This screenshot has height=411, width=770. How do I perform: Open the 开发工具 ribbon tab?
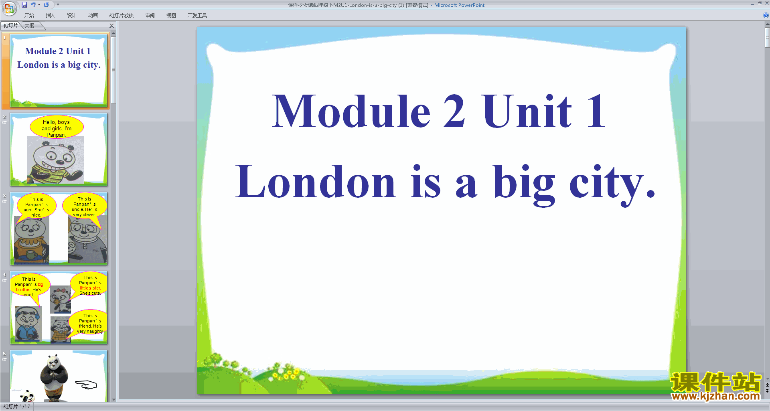[197, 16]
